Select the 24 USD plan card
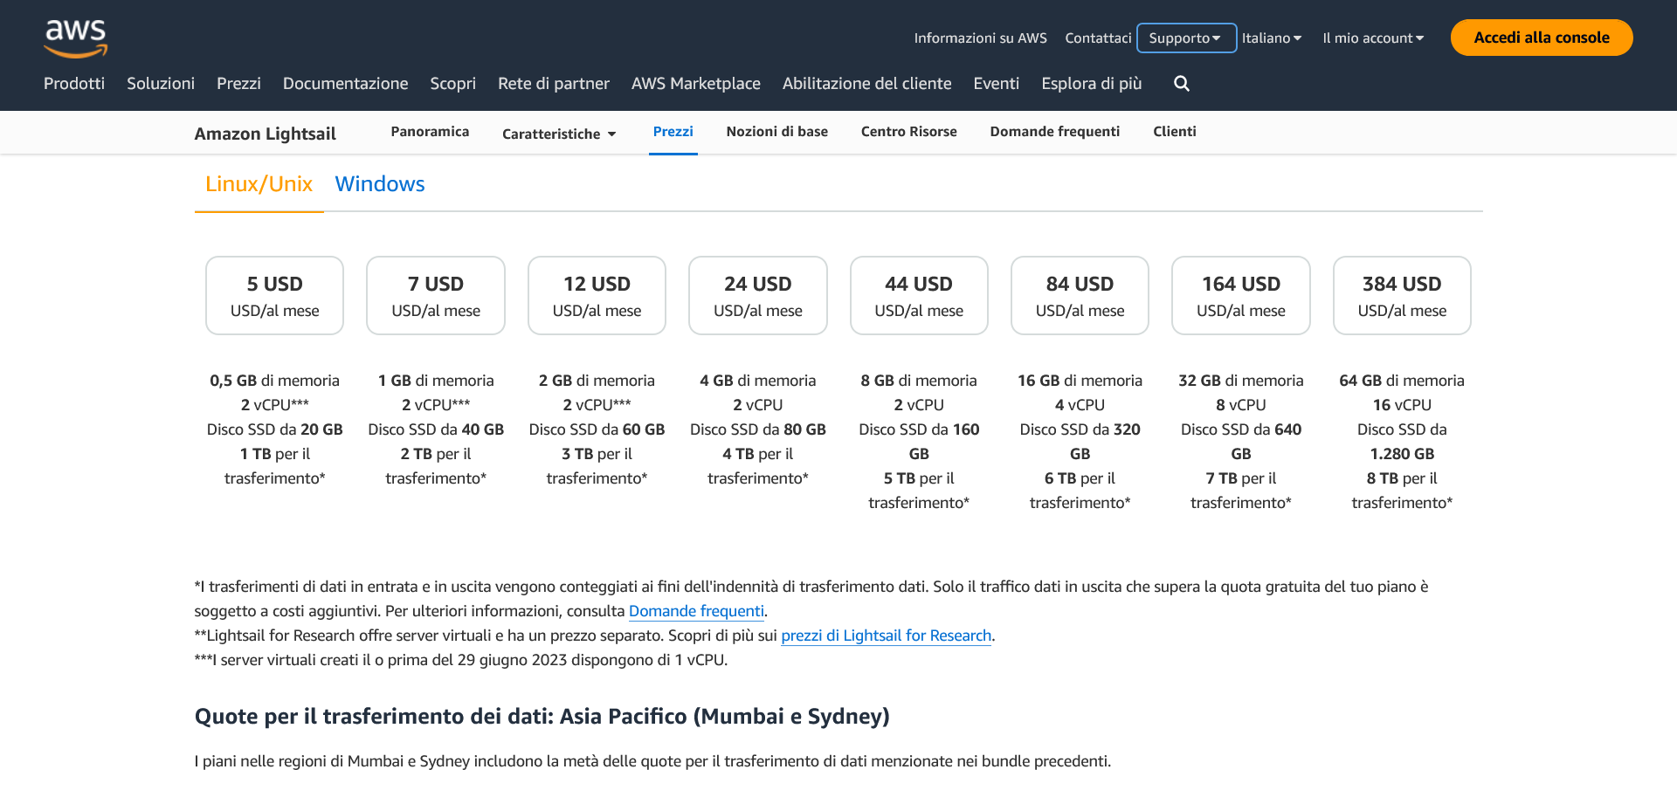The image size is (1677, 797). tap(757, 295)
